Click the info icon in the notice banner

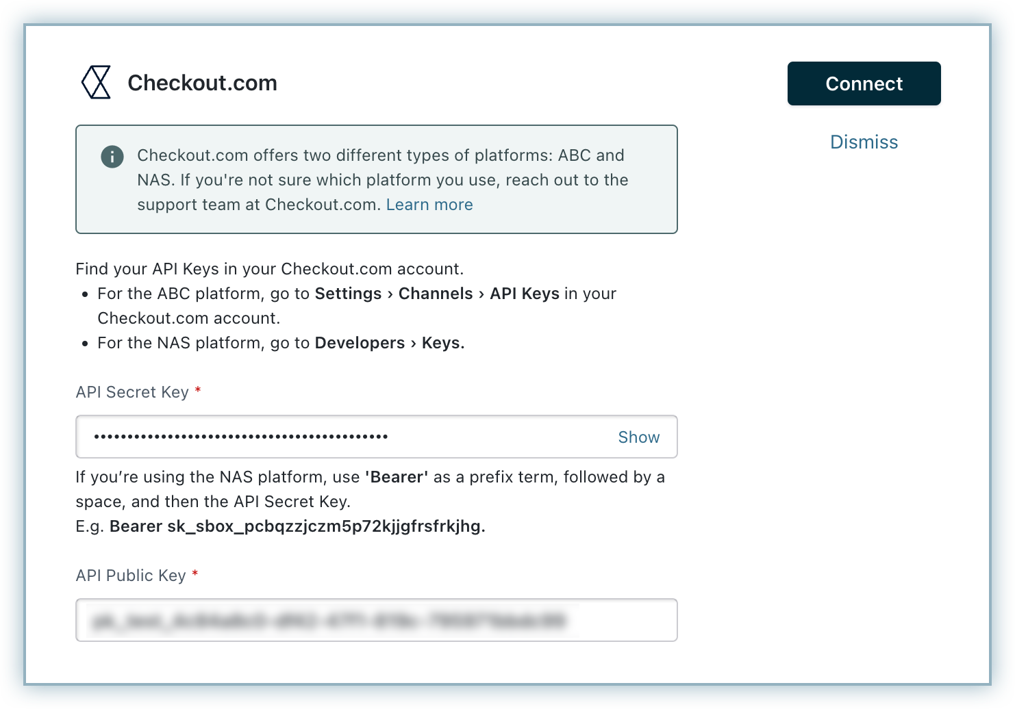[x=112, y=157]
